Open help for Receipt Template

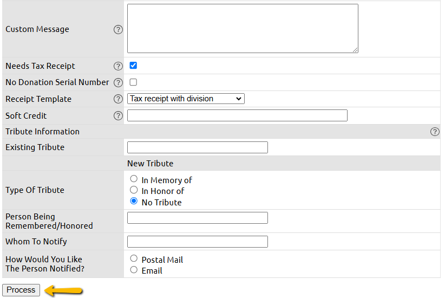[x=118, y=99]
